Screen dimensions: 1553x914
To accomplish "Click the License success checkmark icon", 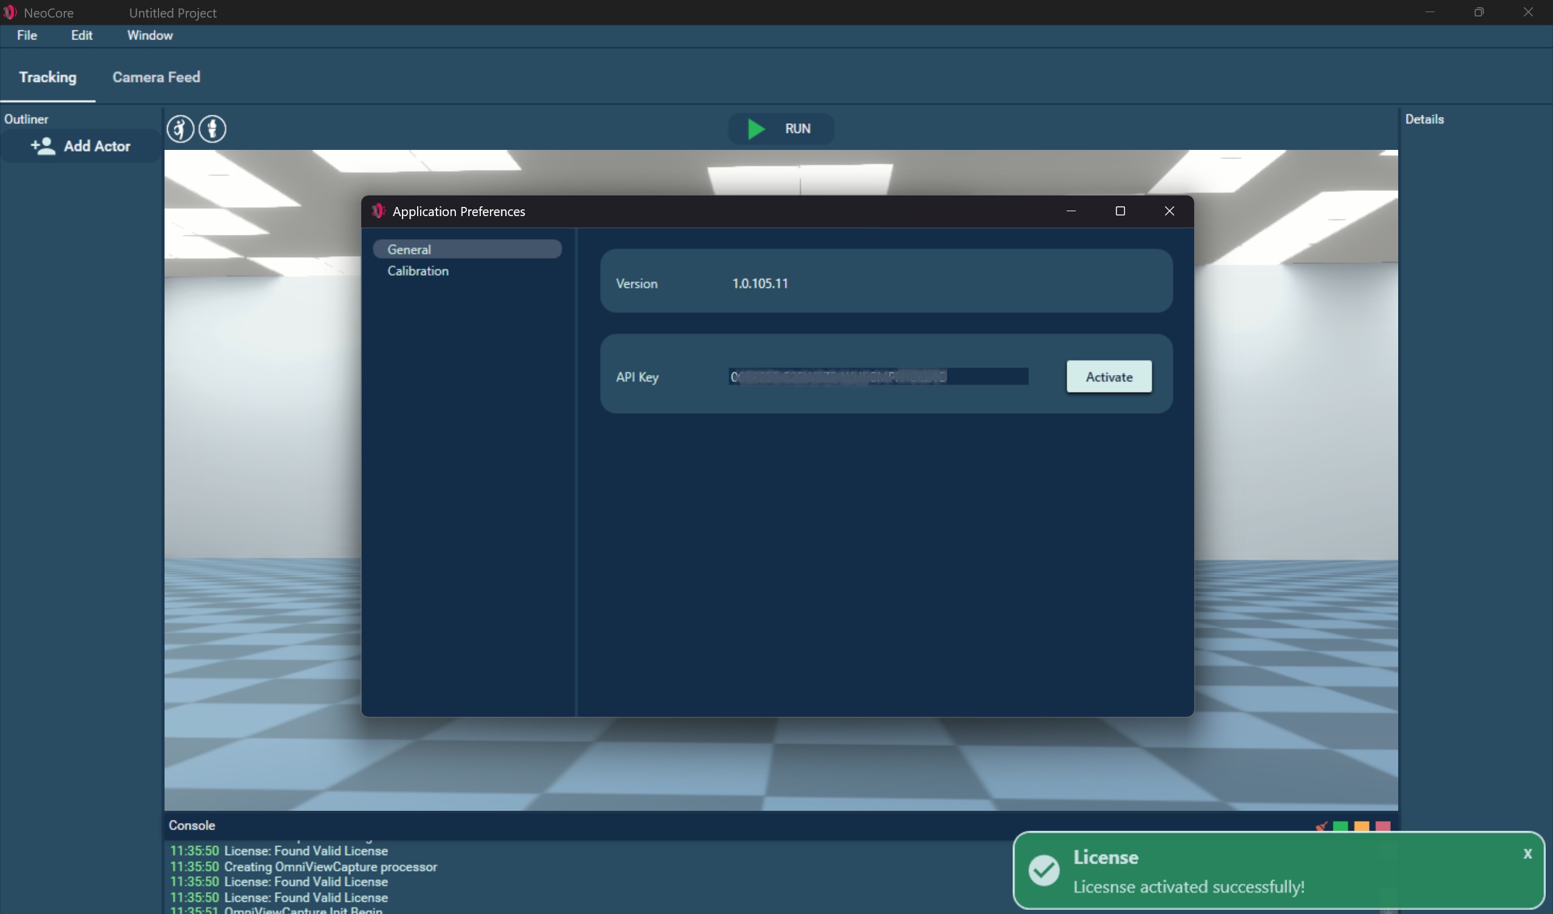I will click(1044, 870).
